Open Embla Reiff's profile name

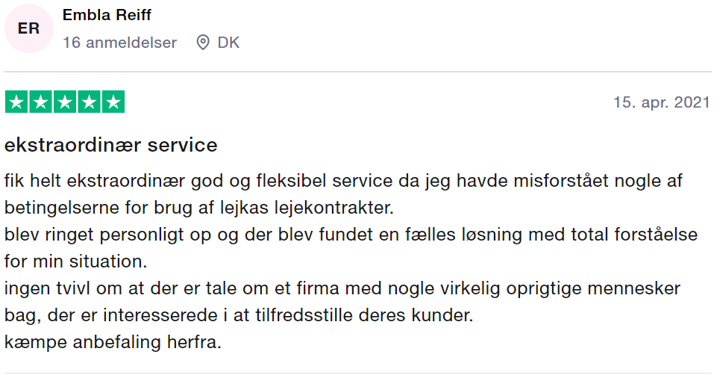click(x=107, y=15)
